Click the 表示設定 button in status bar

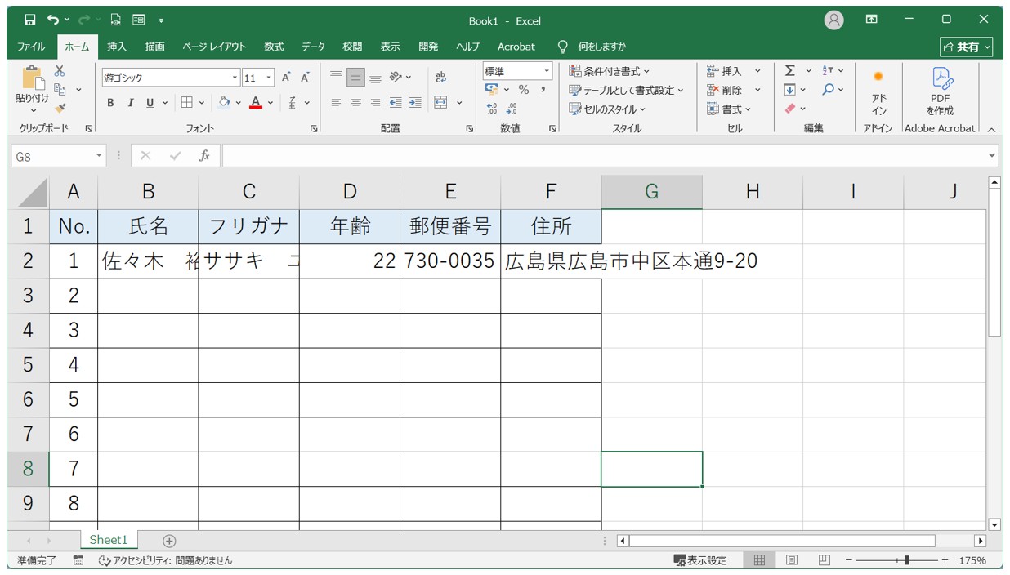pyautogui.click(x=700, y=560)
